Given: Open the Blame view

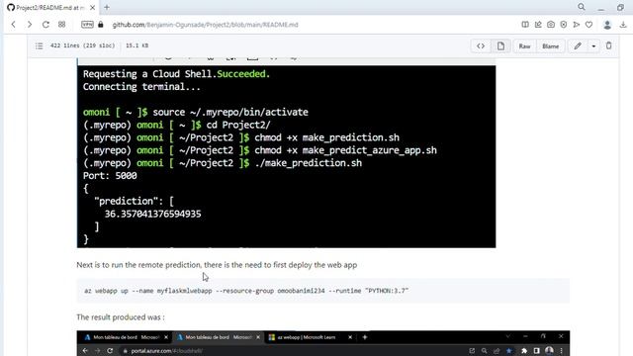Looking at the screenshot, I should coord(550,46).
